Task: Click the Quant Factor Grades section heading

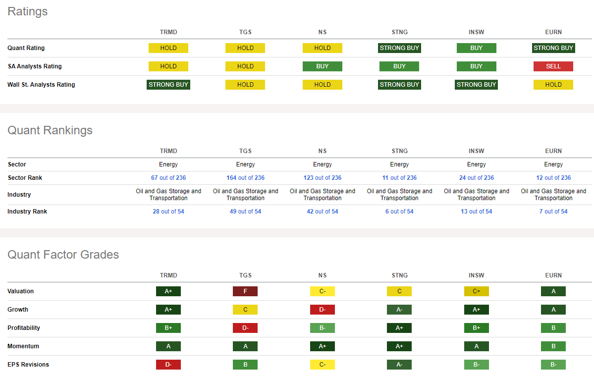Action: 63,255
